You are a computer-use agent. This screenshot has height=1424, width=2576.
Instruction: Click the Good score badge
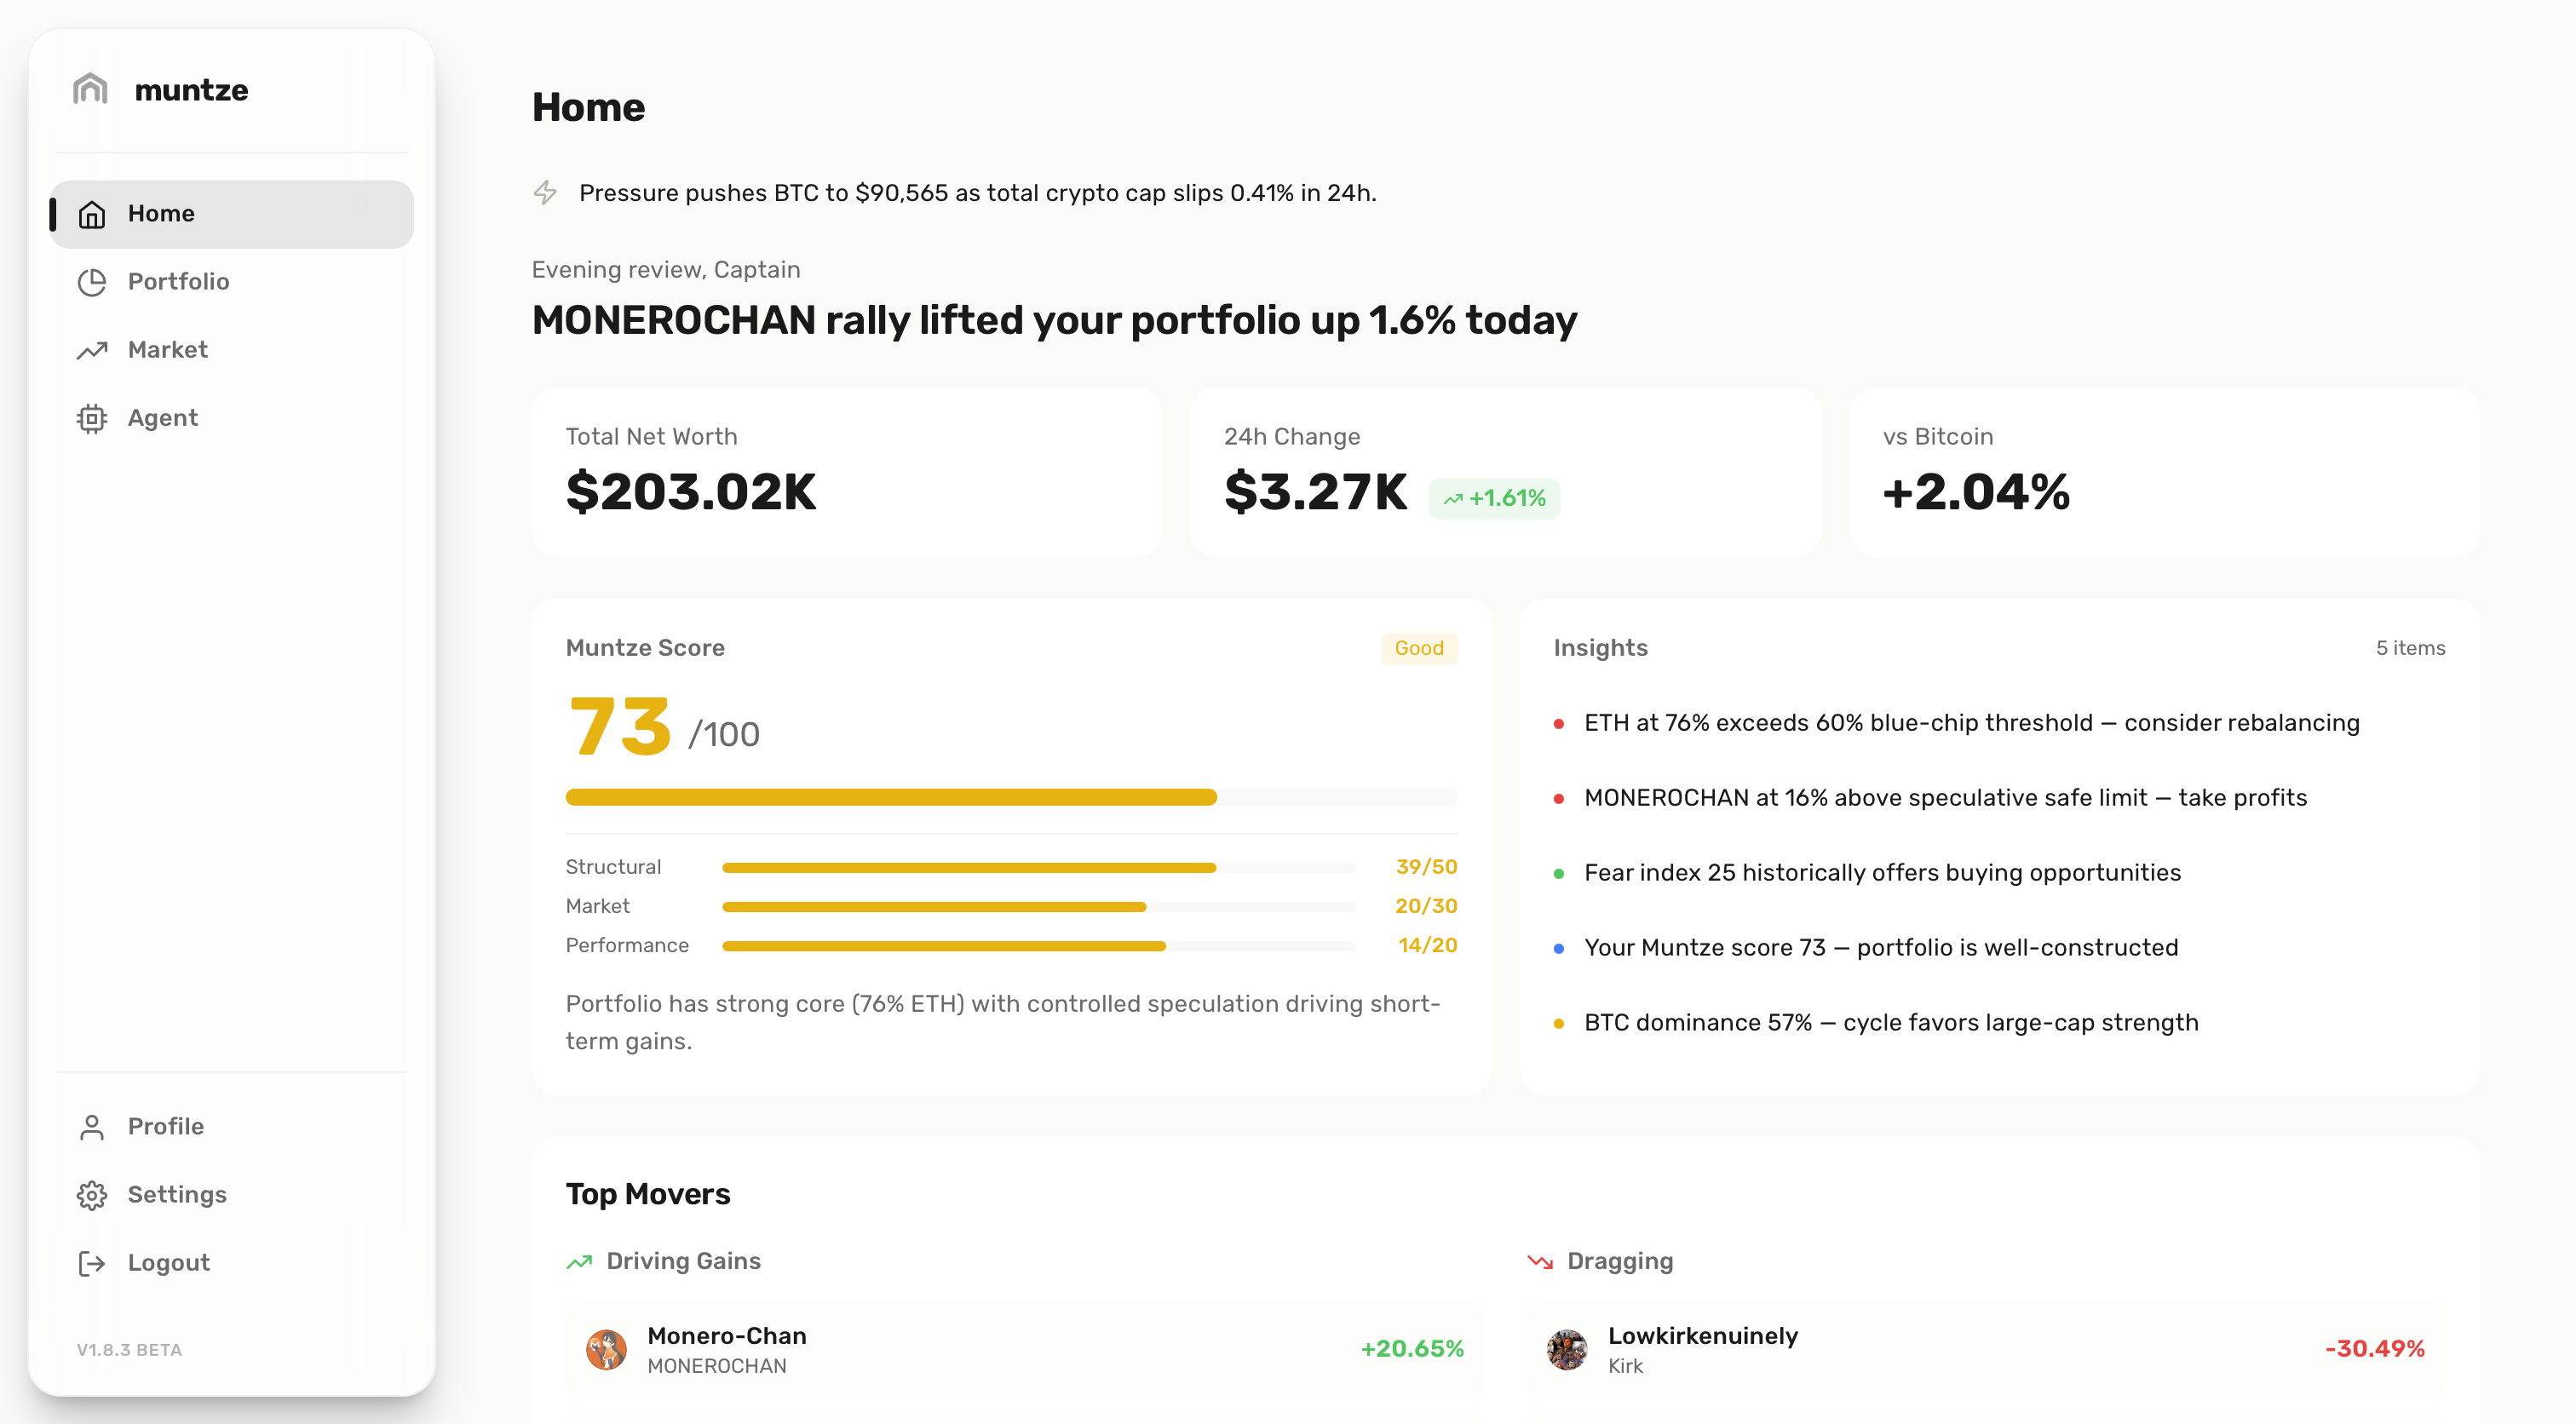pos(1418,648)
